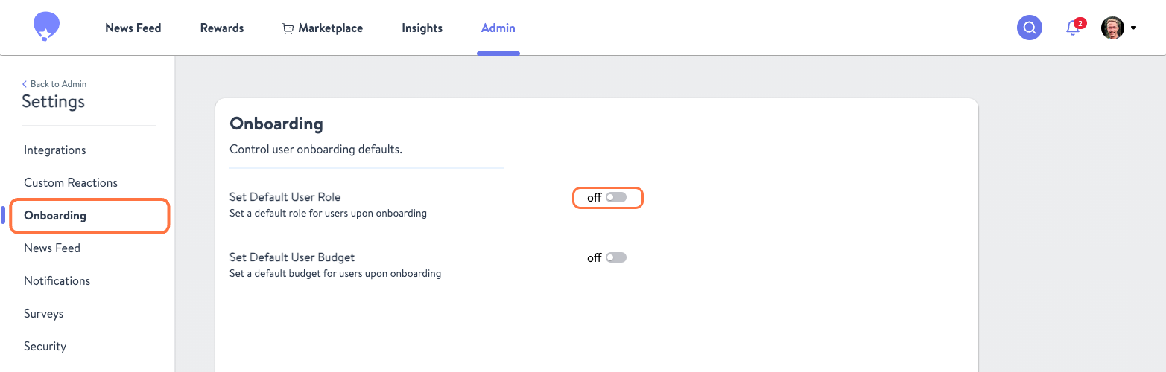Click 'Set a default budget for users' description
This screenshot has height=372, width=1166.
tap(335, 273)
